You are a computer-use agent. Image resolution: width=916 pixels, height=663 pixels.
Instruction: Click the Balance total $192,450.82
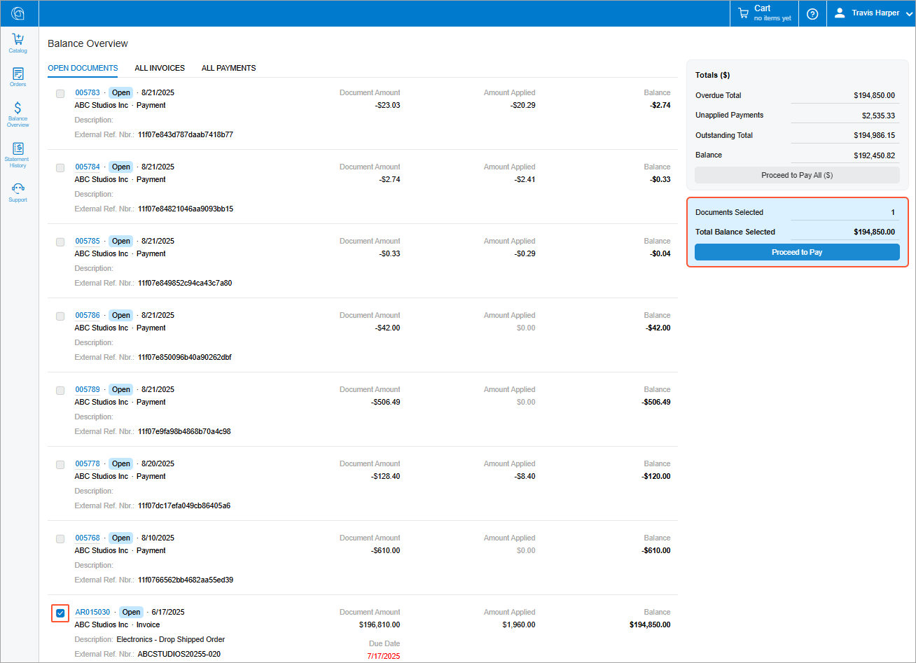tap(874, 155)
